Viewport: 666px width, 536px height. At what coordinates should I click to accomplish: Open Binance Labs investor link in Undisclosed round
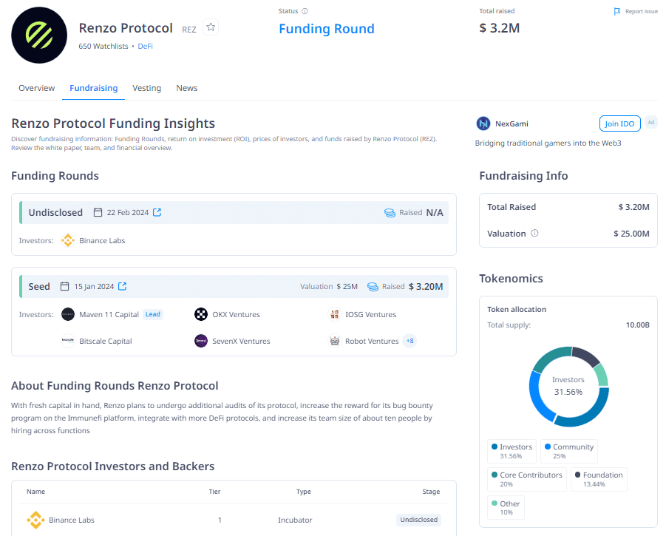(102, 240)
